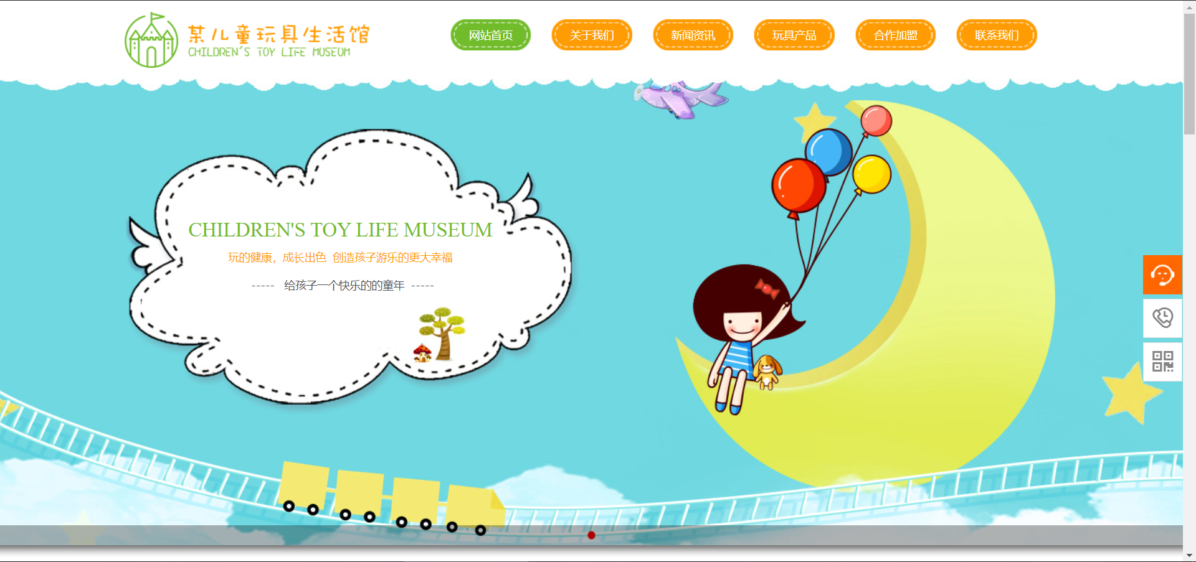Open the 网站首页 home menu item

(x=490, y=35)
